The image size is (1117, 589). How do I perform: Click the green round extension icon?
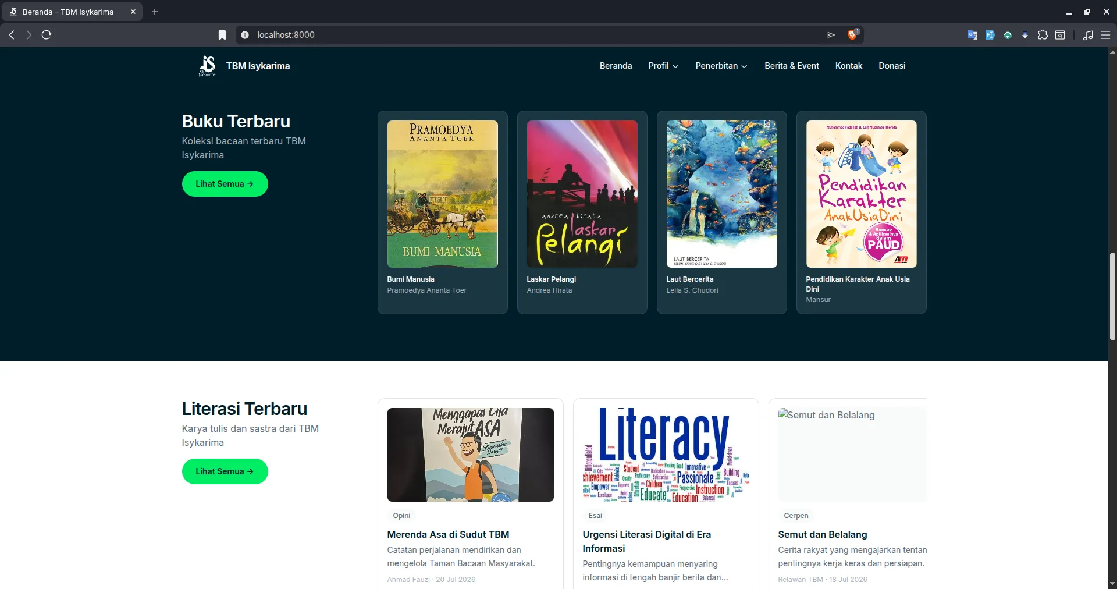1008,35
